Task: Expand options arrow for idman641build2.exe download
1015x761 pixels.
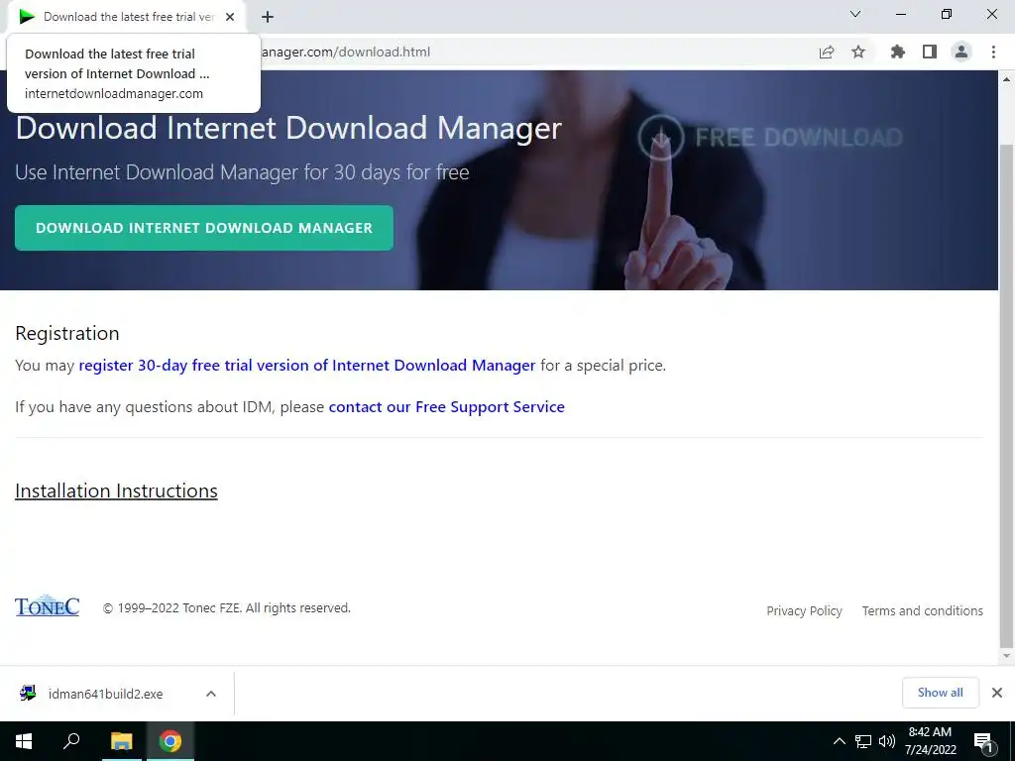Action: coord(211,694)
